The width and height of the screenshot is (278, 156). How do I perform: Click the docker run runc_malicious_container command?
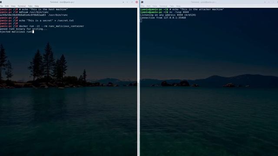click(x=51, y=26)
